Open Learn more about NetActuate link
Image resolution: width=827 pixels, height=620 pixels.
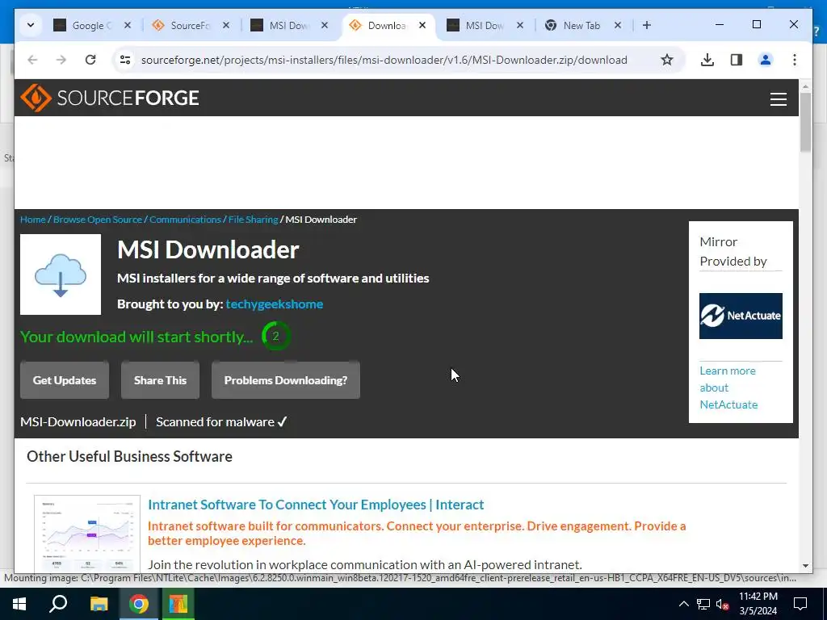point(728,387)
